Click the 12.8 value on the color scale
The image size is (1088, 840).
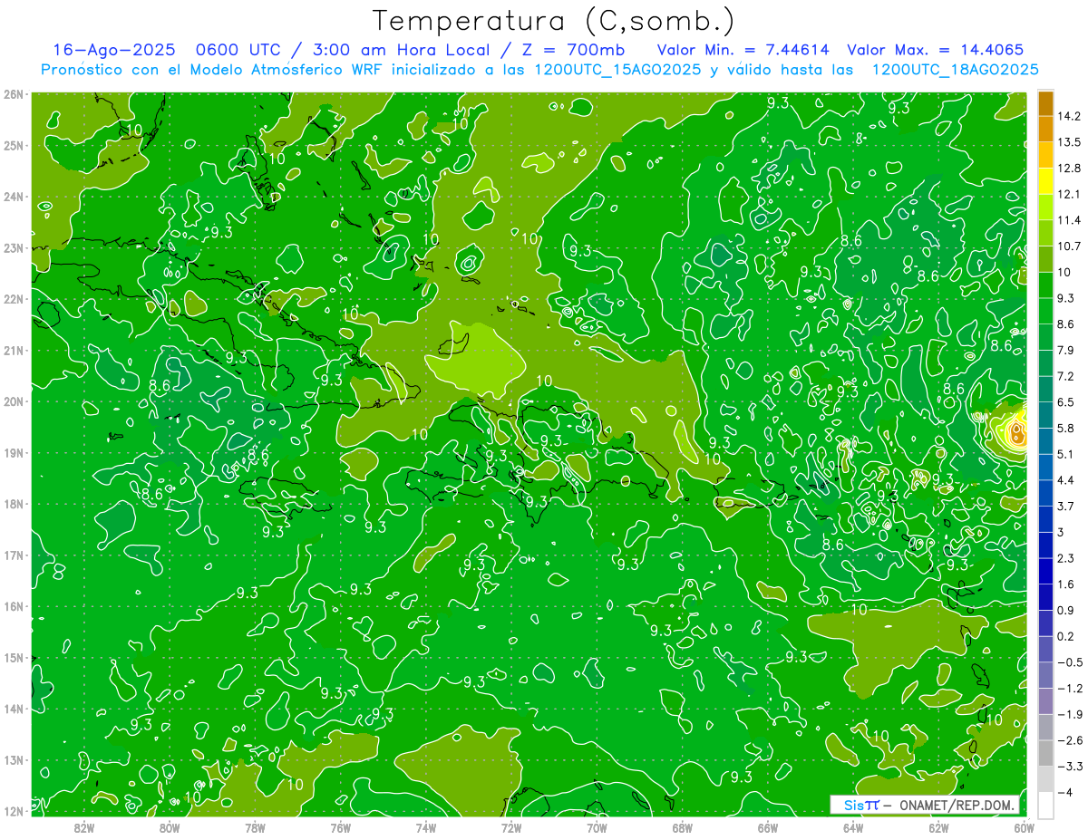(x=1067, y=168)
